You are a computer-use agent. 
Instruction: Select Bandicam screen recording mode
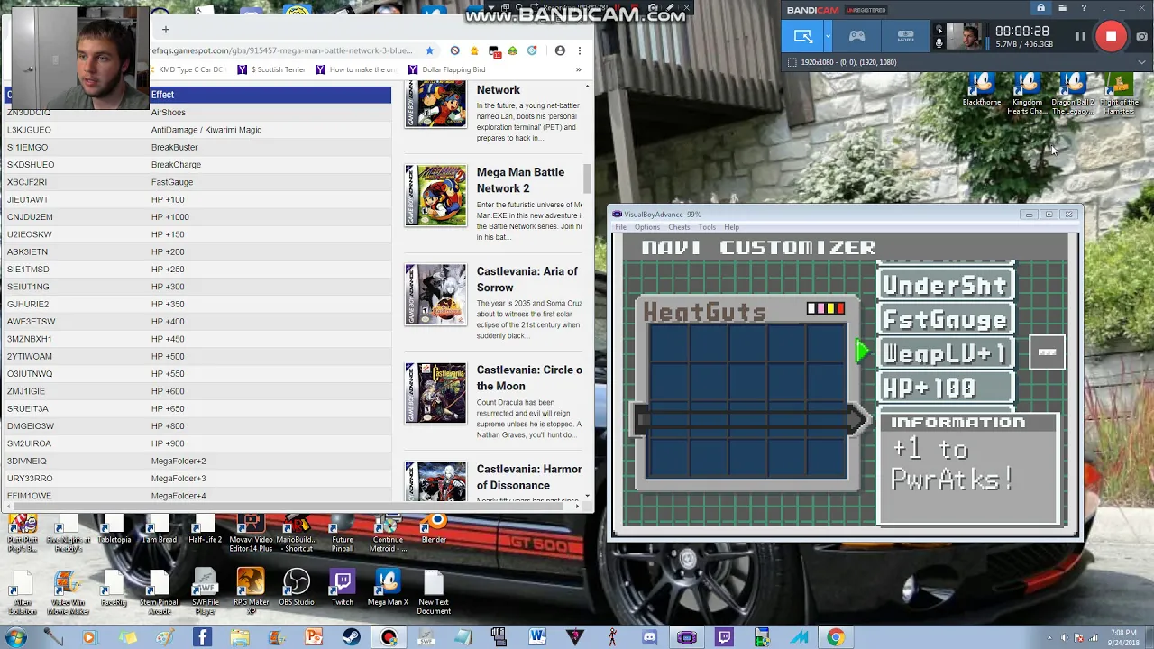[x=803, y=36]
